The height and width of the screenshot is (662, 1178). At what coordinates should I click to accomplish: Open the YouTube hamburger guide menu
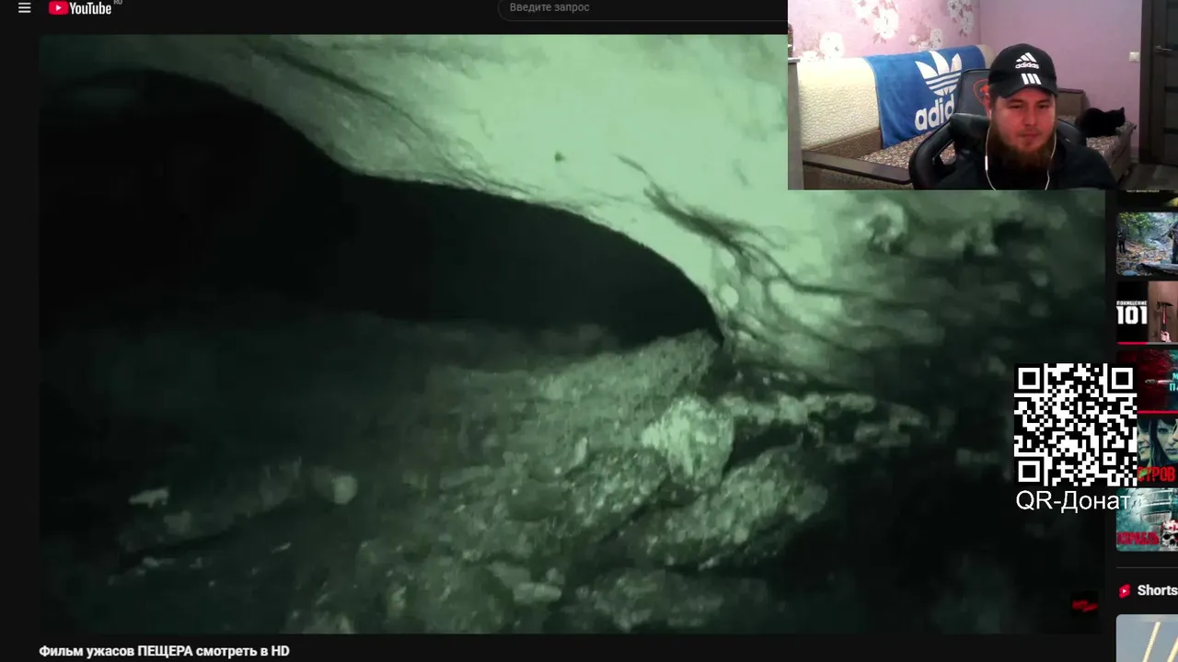25,8
